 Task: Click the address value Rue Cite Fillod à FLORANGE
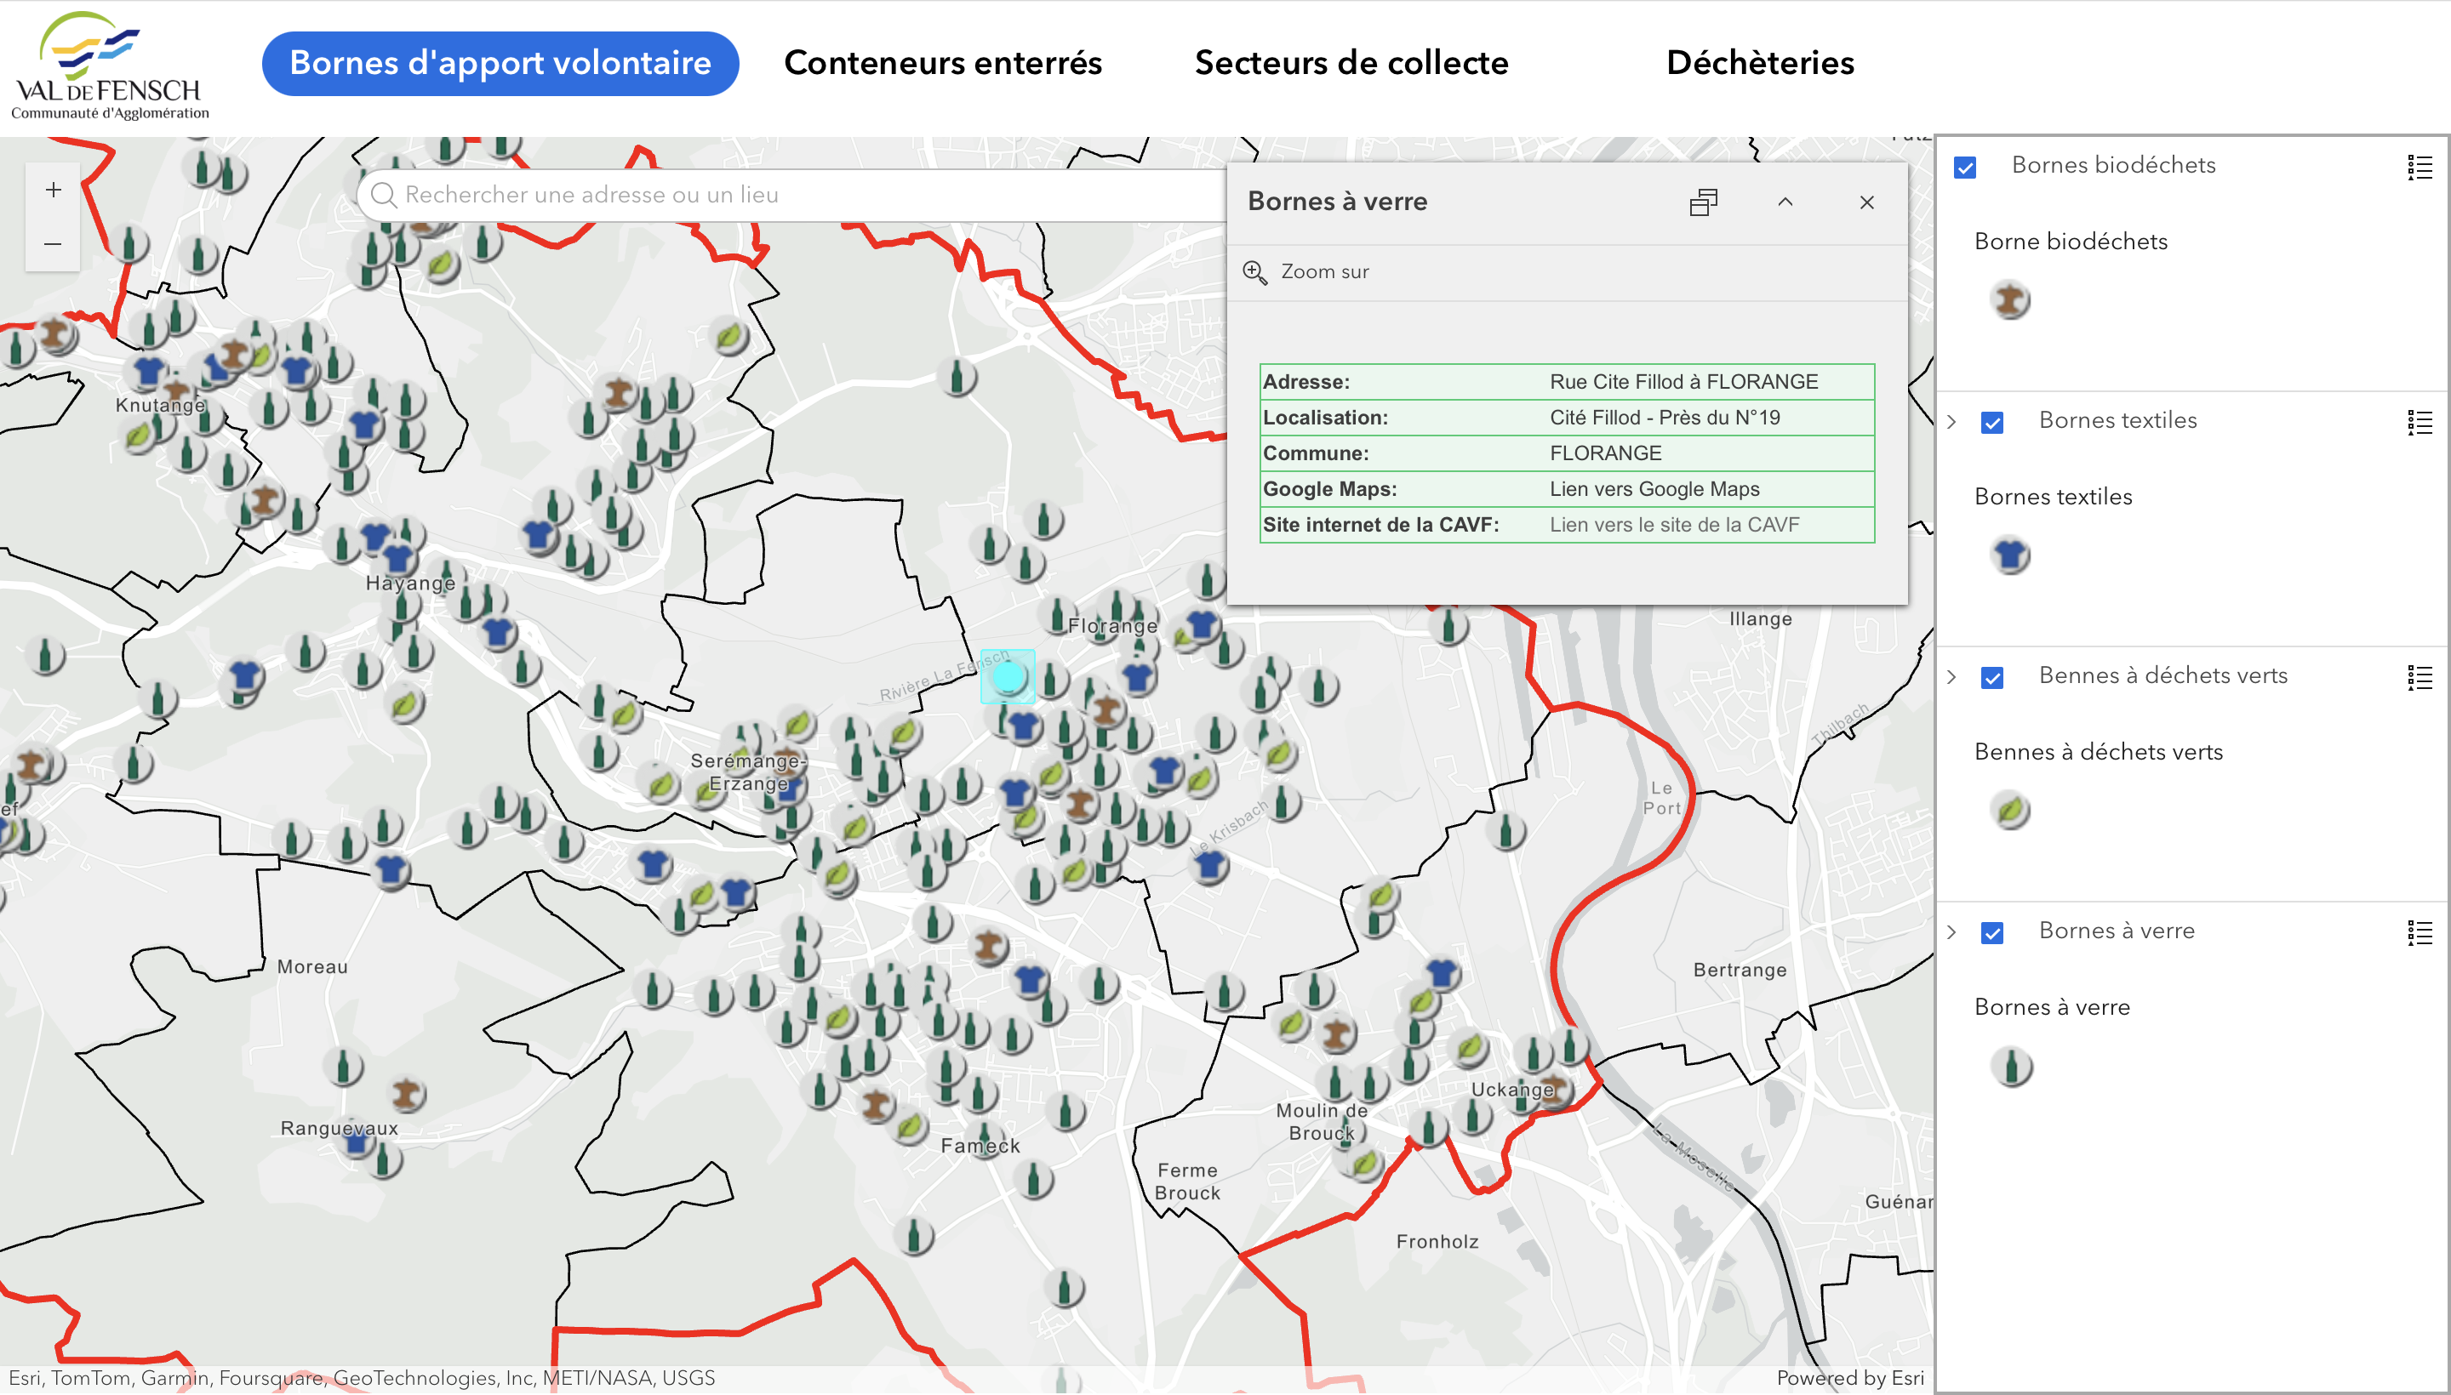[1683, 381]
